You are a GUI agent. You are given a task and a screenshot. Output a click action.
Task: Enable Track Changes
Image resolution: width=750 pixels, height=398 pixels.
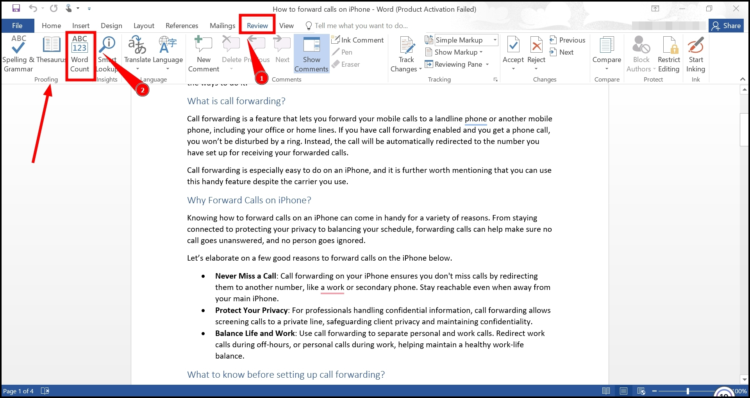pos(406,51)
